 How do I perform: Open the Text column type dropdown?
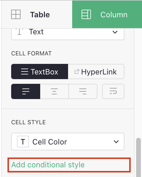coord(68,33)
